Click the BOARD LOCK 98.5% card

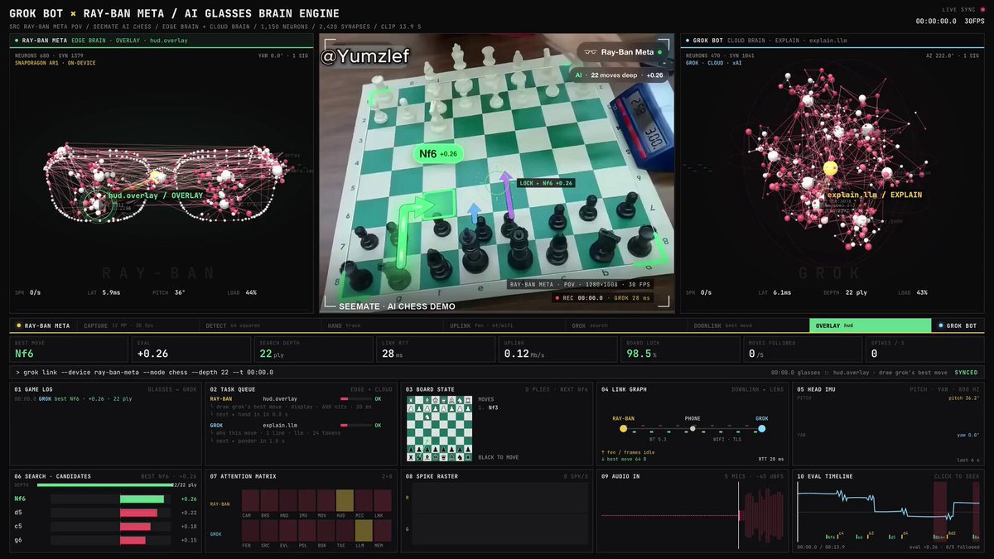point(681,349)
